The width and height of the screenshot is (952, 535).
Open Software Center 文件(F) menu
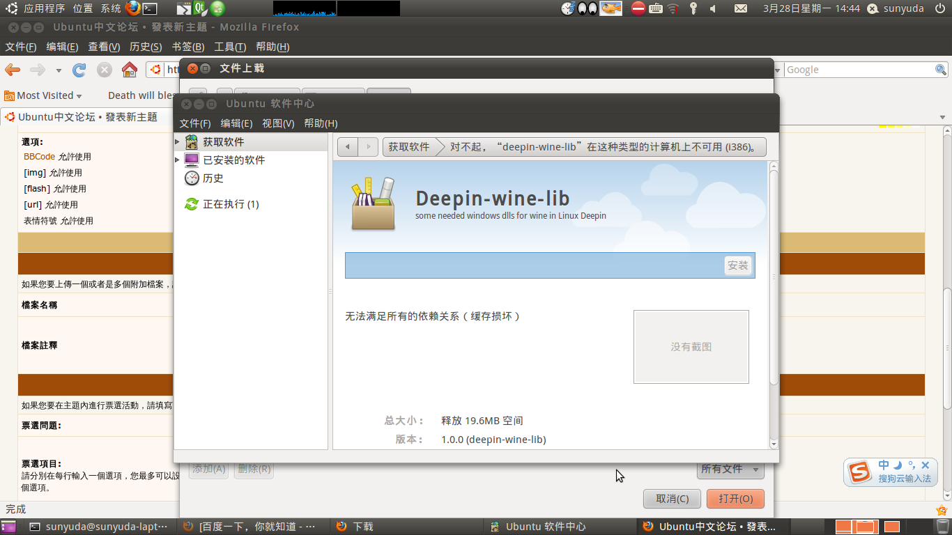[195, 123]
